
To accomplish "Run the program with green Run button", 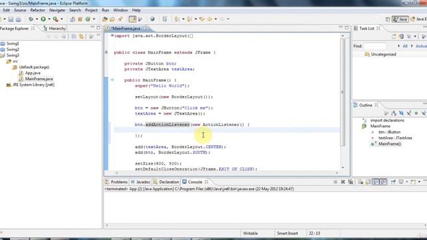I will tap(43, 19).
